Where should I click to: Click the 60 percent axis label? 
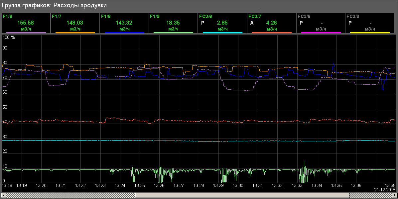pos(5,92)
